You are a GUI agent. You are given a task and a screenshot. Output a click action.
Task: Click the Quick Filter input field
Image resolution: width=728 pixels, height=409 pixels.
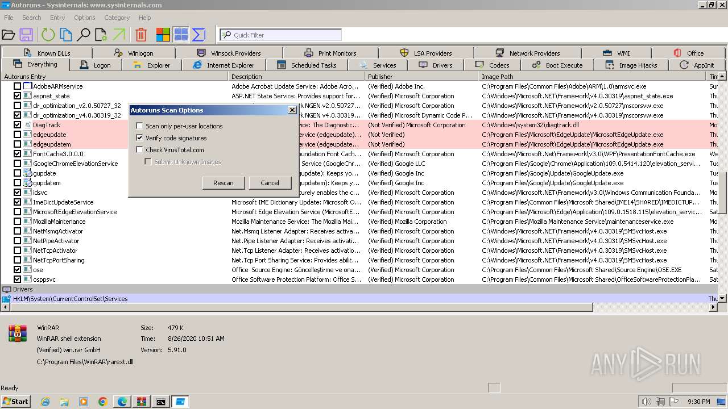coord(281,35)
